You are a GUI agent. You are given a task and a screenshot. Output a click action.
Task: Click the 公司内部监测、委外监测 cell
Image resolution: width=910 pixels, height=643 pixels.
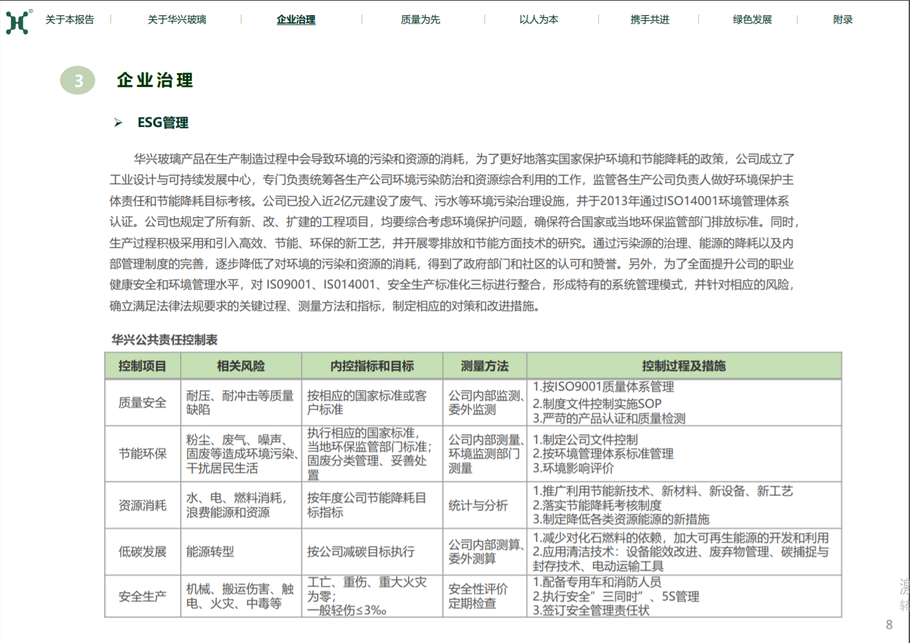point(484,402)
